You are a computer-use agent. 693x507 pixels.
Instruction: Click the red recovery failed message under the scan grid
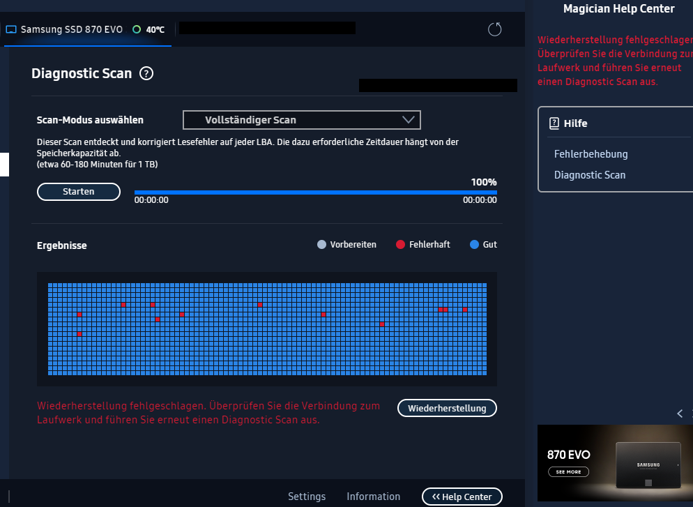[x=208, y=413]
